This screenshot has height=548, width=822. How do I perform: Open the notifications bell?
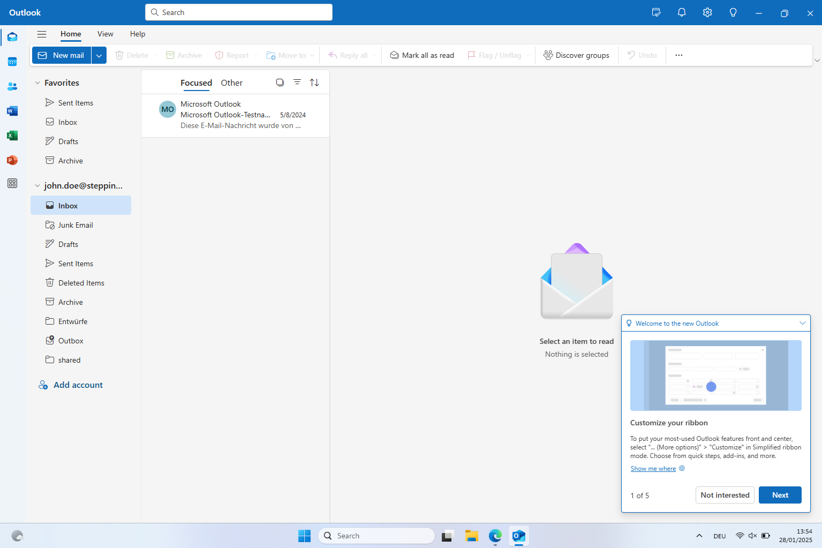coord(682,12)
